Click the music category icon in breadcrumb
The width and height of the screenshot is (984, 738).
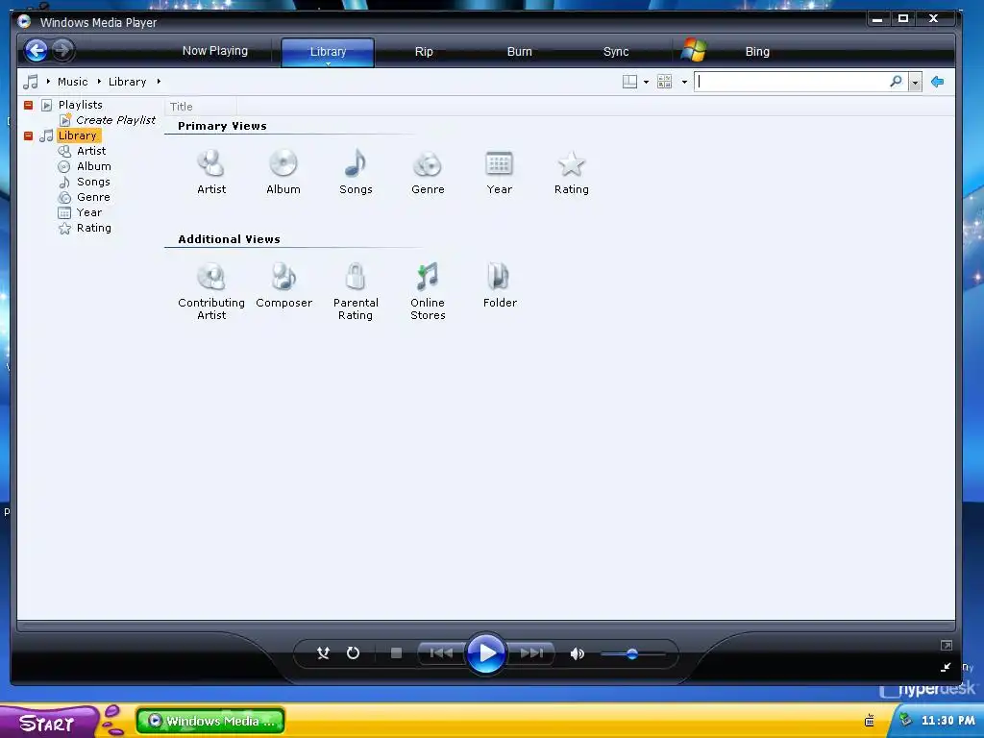click(x=31, y=82)
